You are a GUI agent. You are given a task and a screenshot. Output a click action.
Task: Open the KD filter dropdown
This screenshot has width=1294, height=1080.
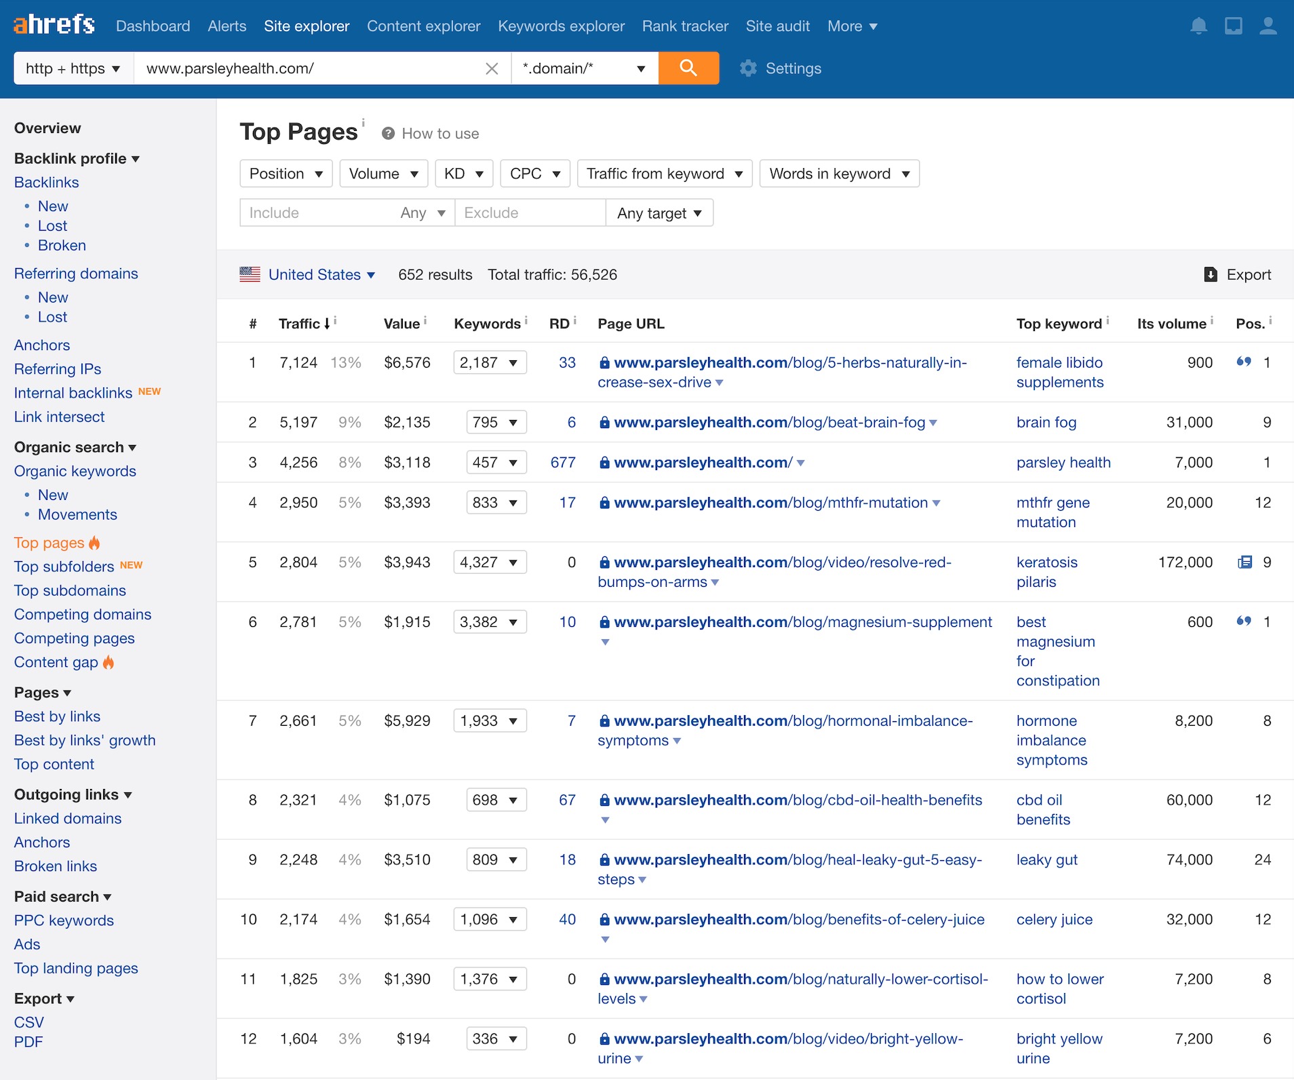464,174
